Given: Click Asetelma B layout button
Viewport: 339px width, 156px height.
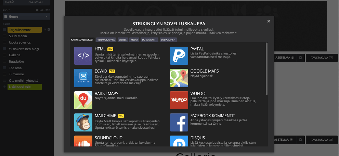Looking at the screenshot, I should tap(285, 58).
